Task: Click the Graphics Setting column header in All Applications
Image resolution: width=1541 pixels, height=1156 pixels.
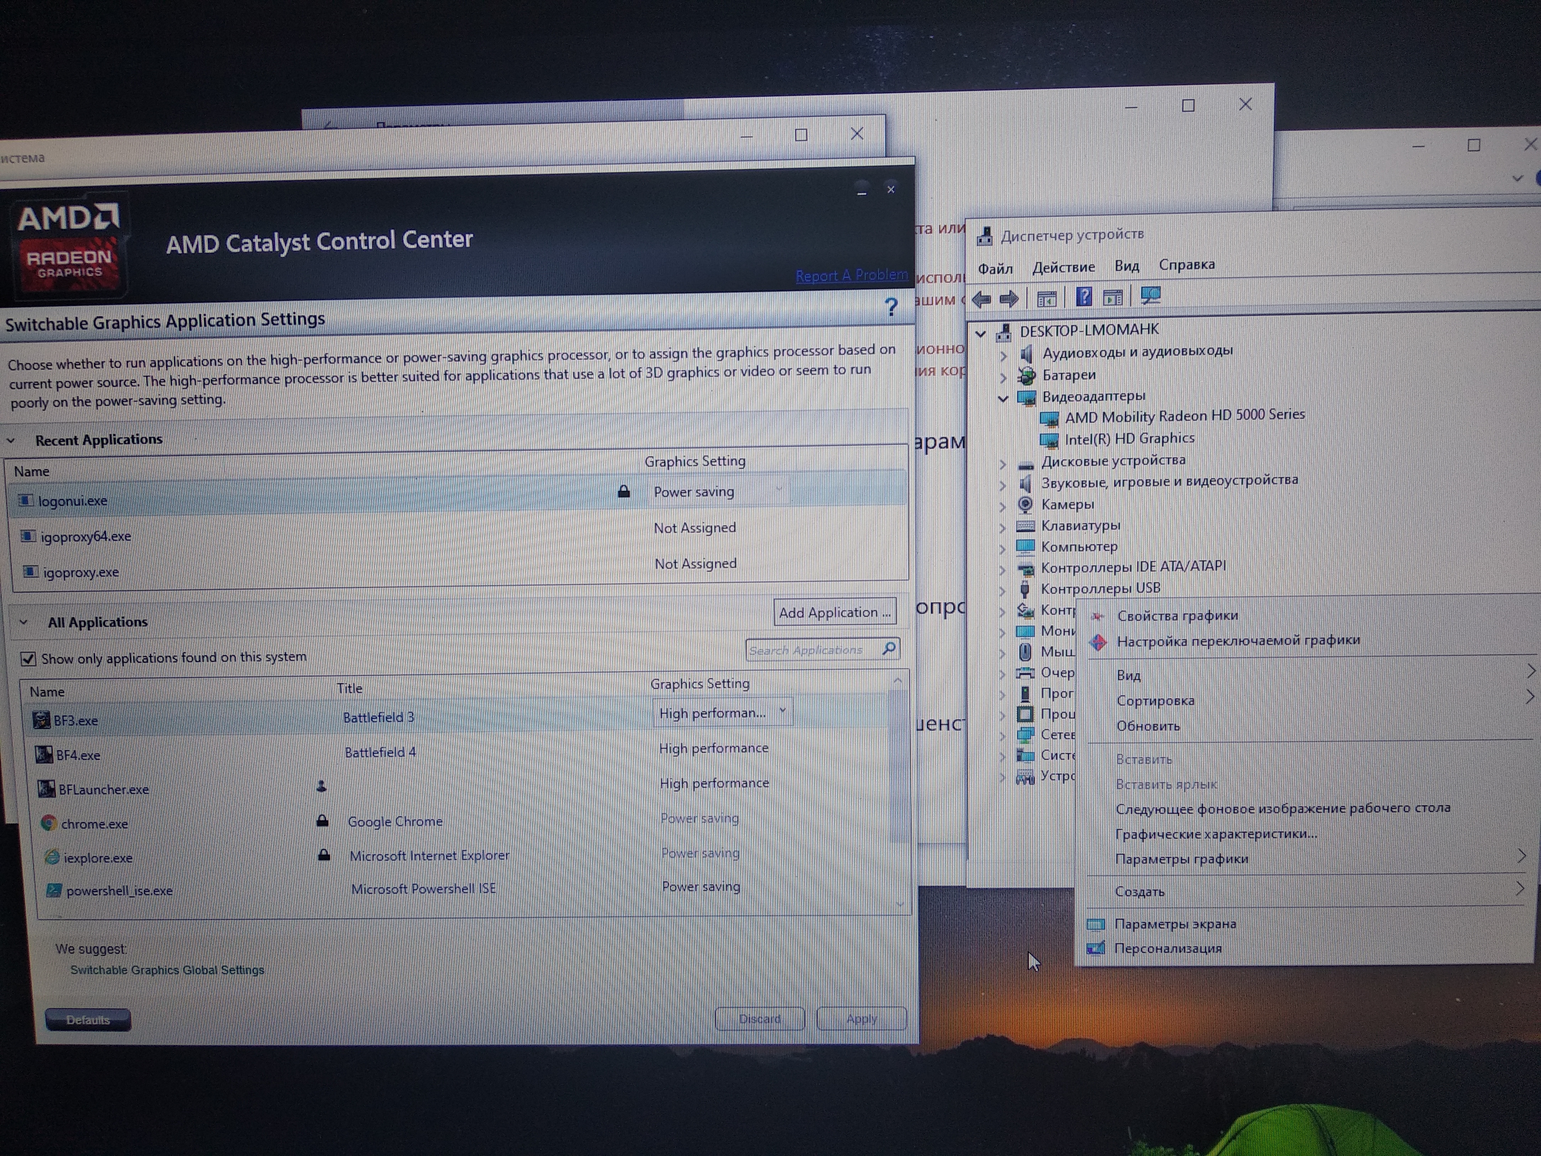Action: (700, 684)
